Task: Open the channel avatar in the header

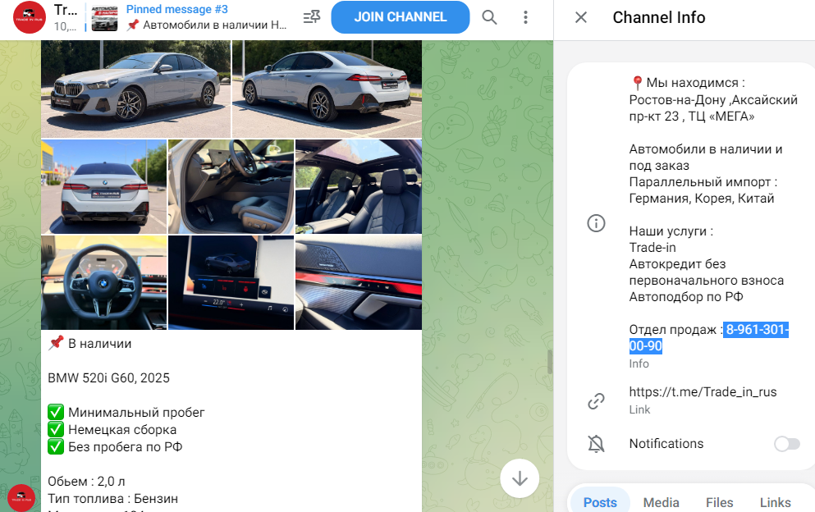Action: point(29,17)
